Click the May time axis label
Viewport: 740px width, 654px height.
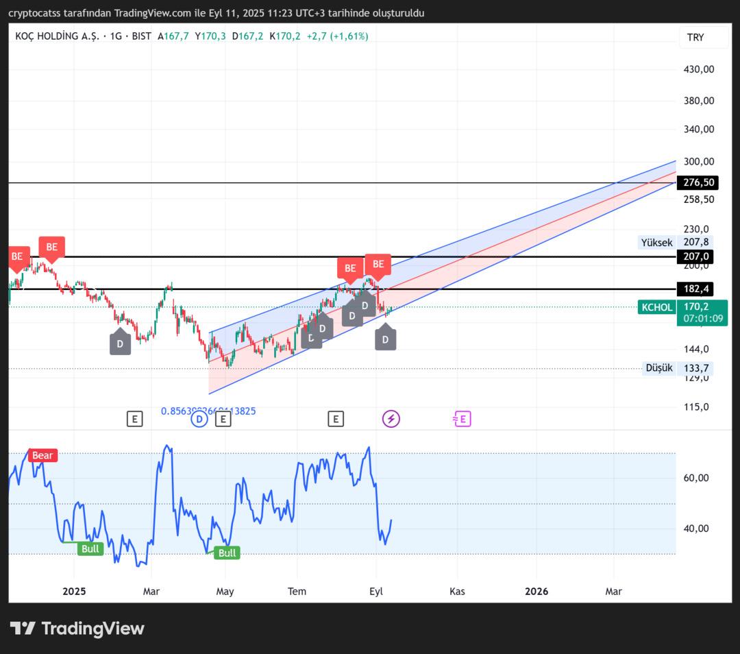225,591
